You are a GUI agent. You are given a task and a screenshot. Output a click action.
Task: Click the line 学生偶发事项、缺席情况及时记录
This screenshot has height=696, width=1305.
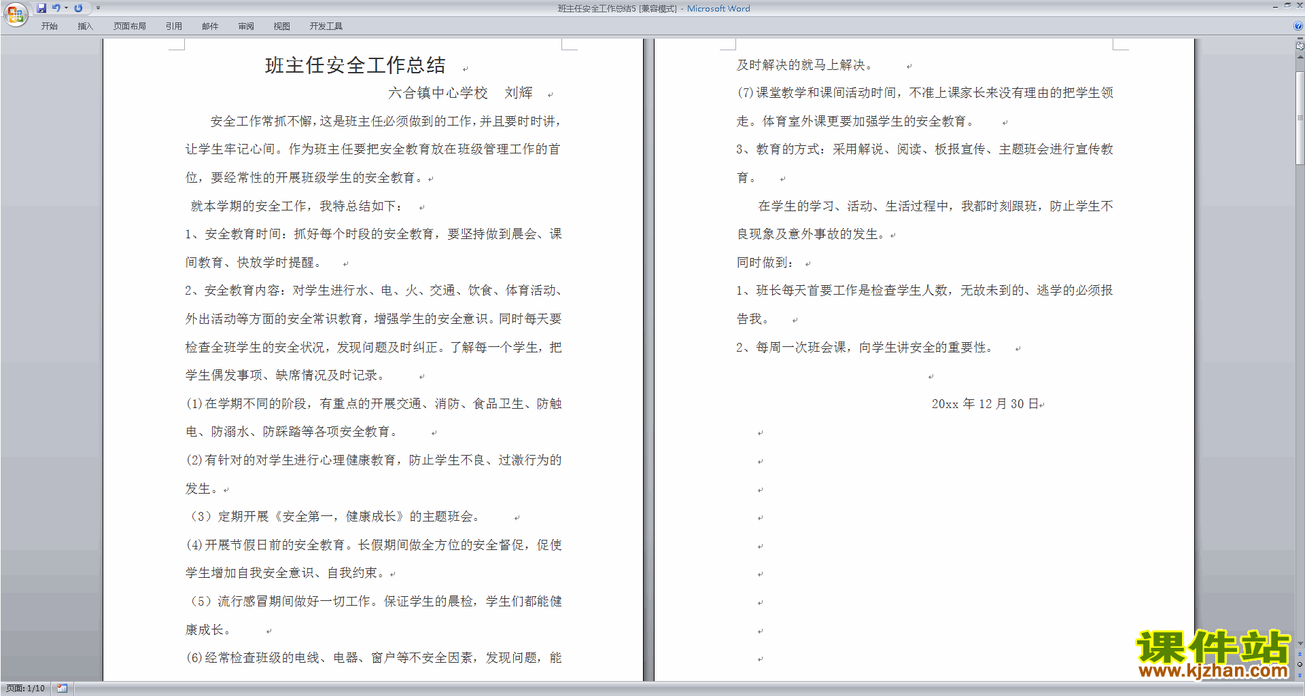[x=285, y=376]
